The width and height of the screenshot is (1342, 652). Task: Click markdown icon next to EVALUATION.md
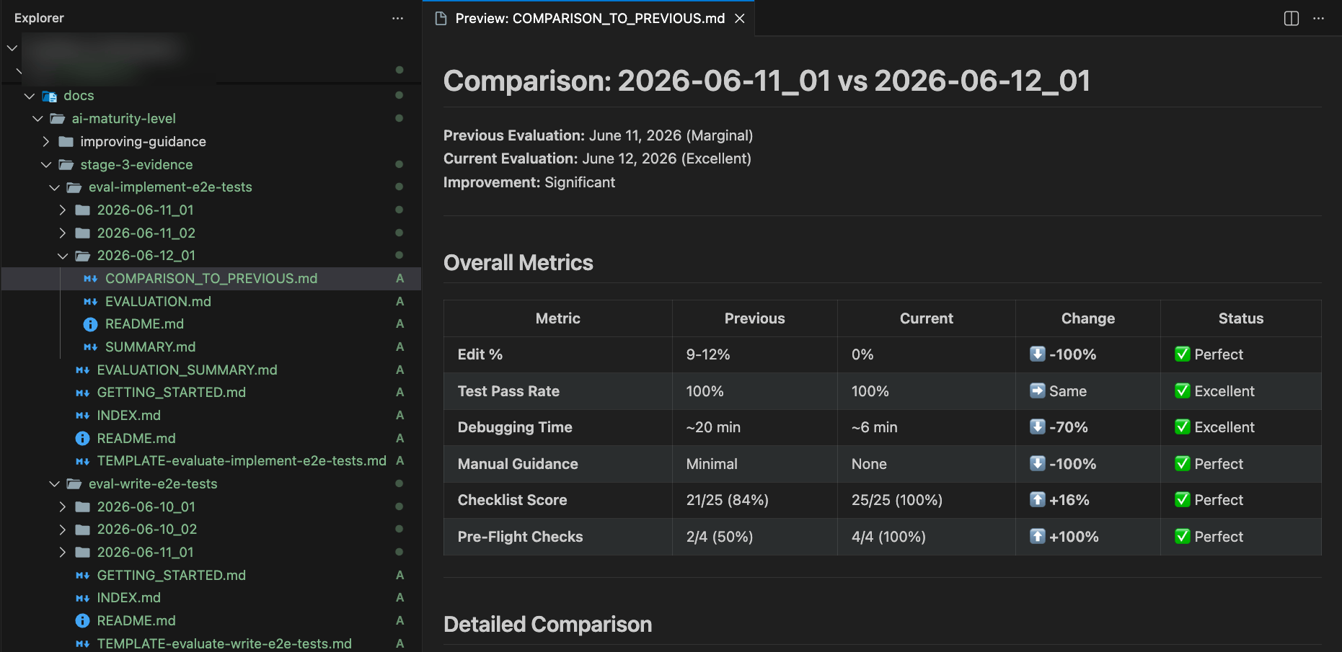click(x=90, y=301)
